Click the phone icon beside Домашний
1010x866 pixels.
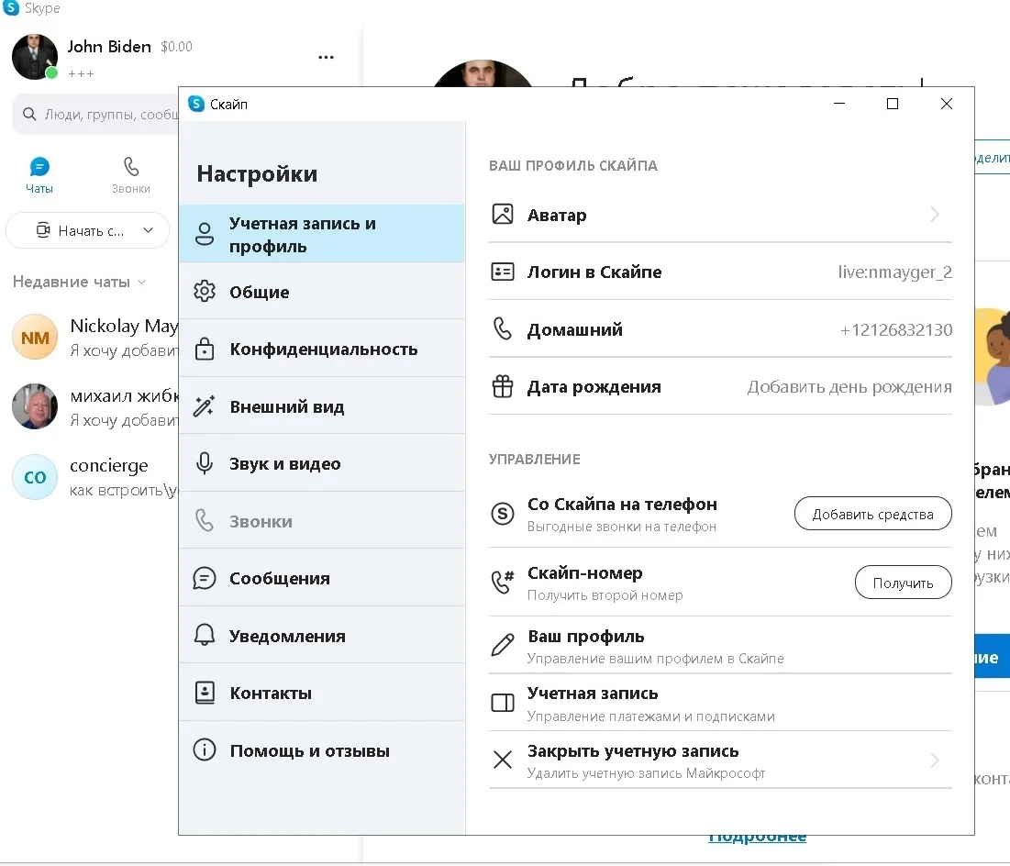pyautogui.click(x=503, y=328)
